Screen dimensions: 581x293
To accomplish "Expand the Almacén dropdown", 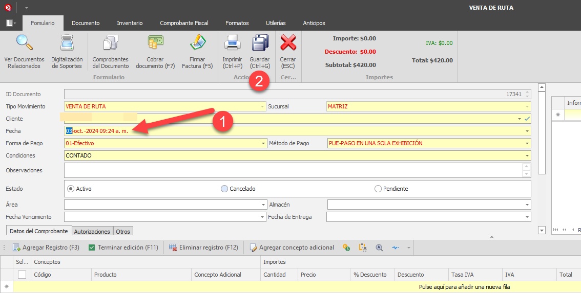I will coord(527,205).
